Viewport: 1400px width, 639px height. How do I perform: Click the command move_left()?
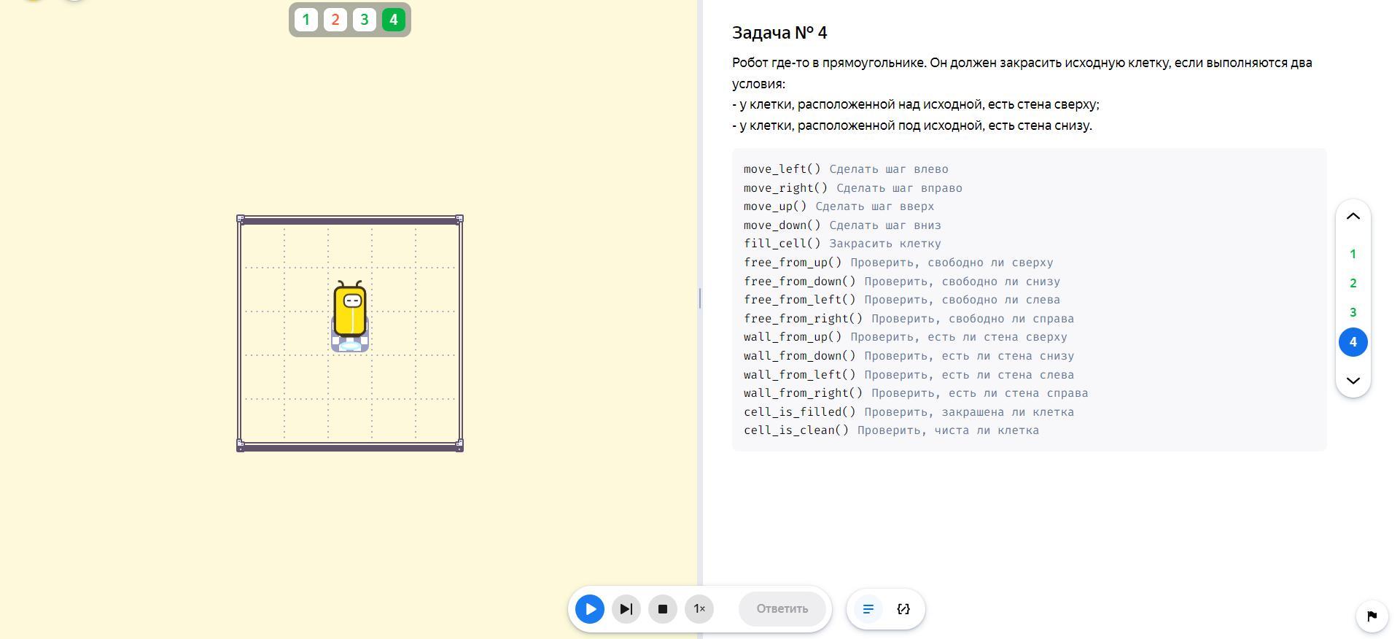tap(782, 169)
